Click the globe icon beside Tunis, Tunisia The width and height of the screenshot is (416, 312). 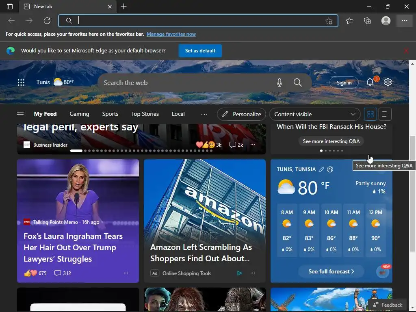point(330,169)
